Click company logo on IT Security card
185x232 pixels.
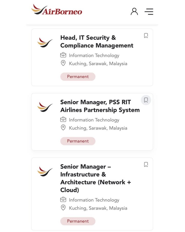coord(45,43)
